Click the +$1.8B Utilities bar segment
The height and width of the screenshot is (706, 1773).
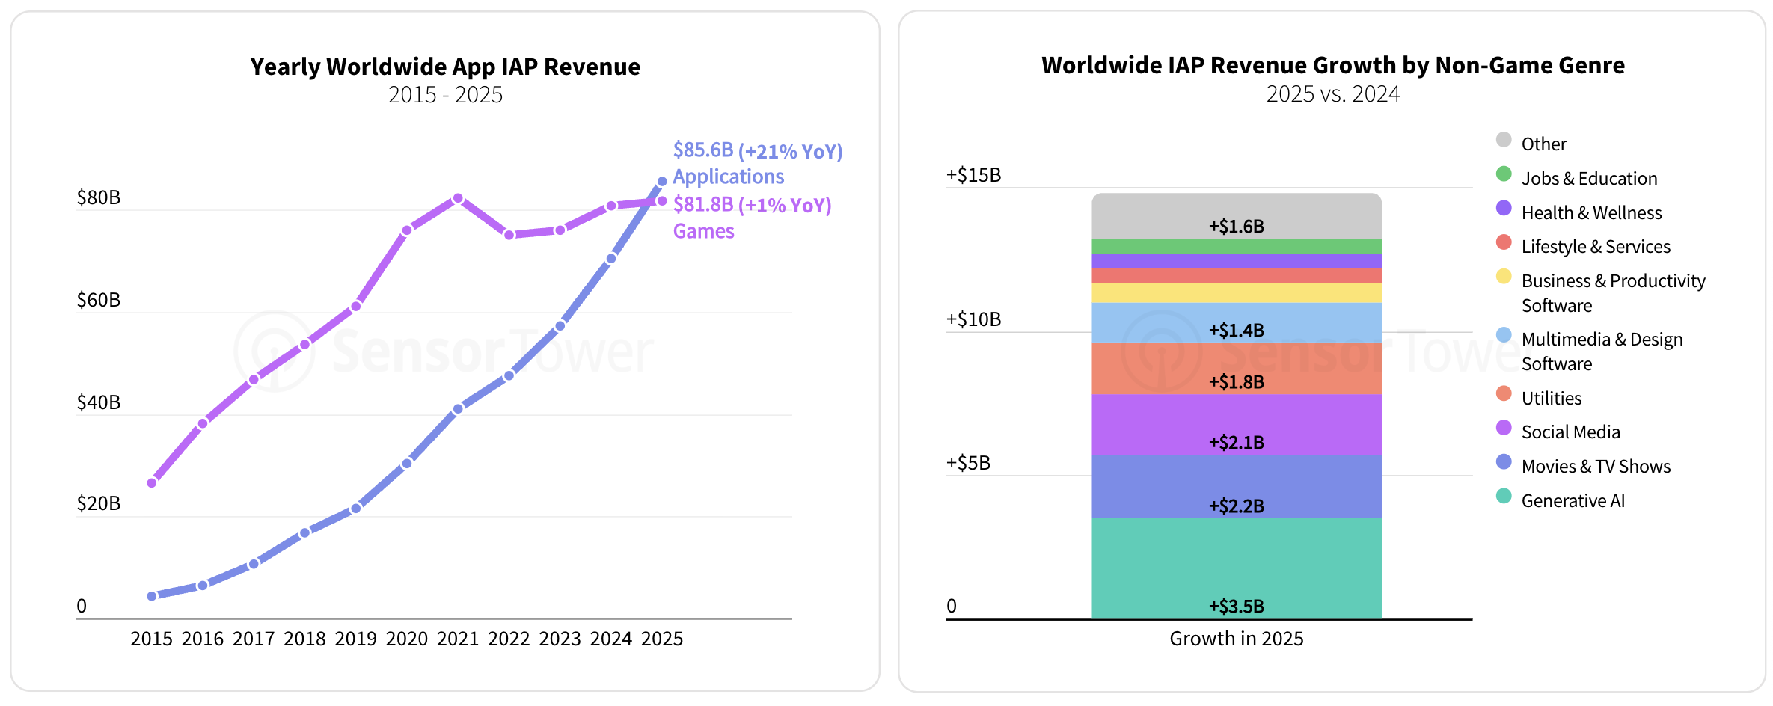(x=1237, y=369)
